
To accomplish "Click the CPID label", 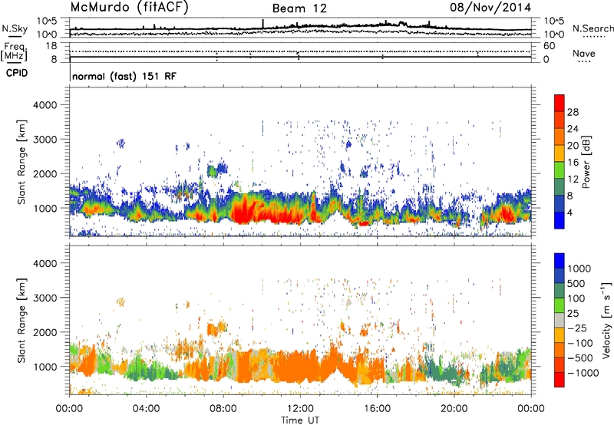I will point(16,73).
